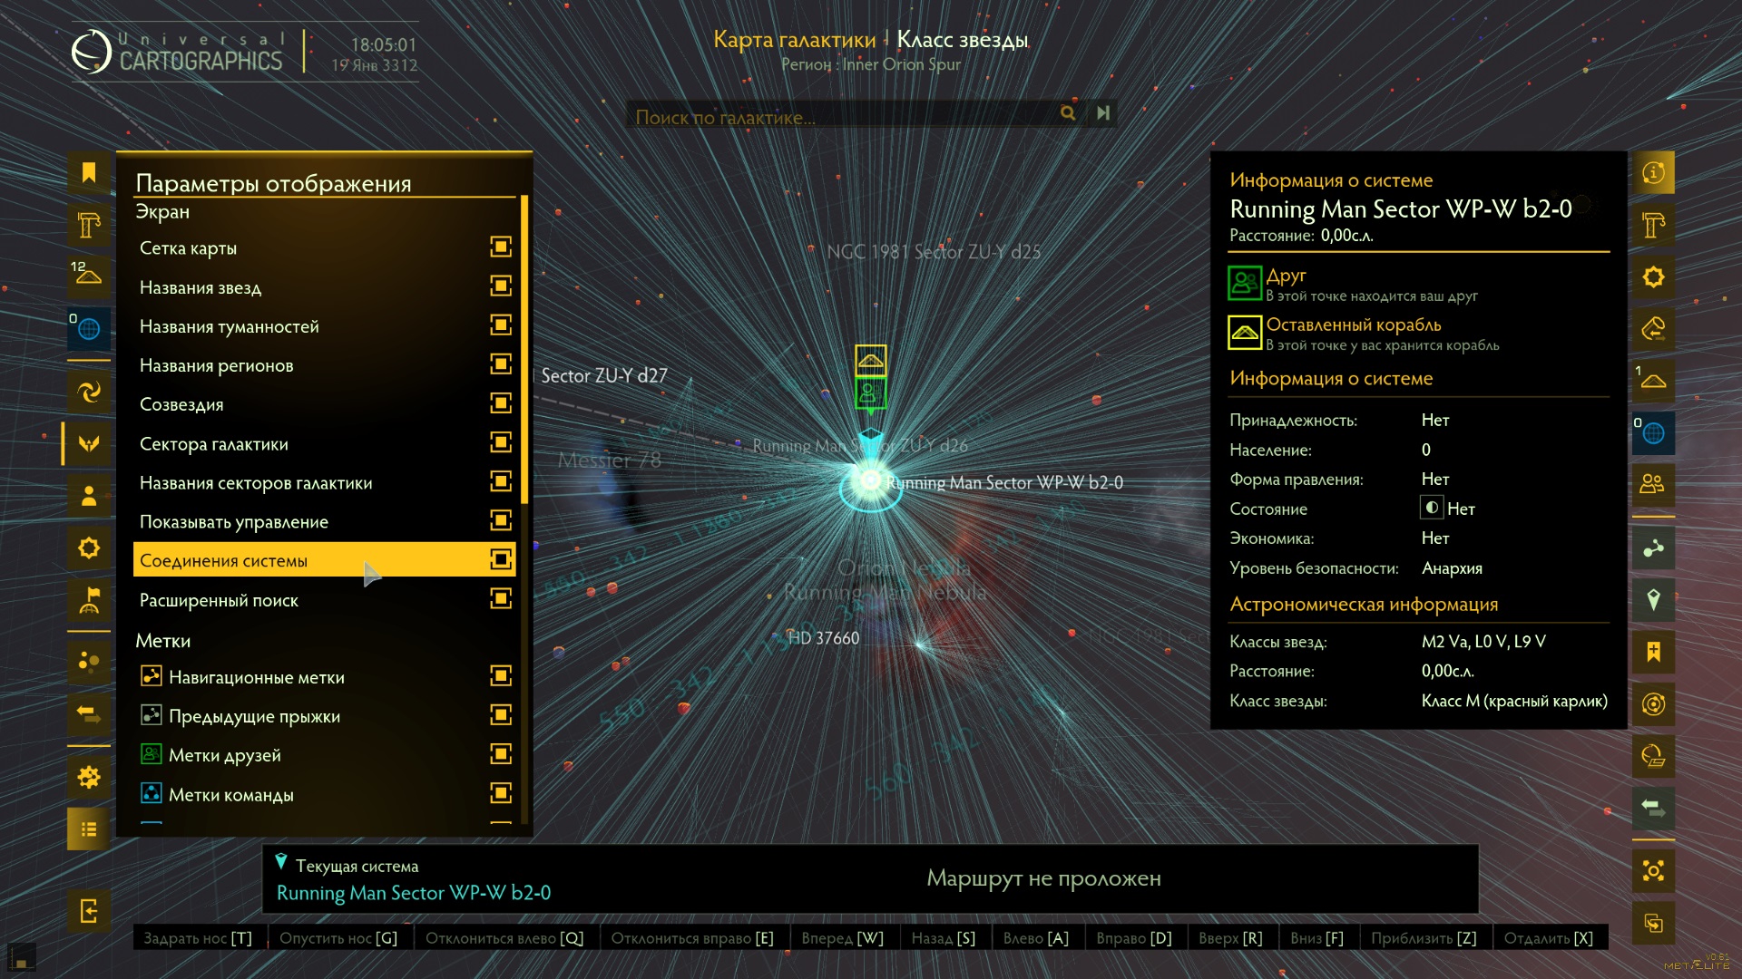The width and height of the screenshot is (1742, 979).
Task: Click the map pin marker icon
Action: (x=1653, y=600)
